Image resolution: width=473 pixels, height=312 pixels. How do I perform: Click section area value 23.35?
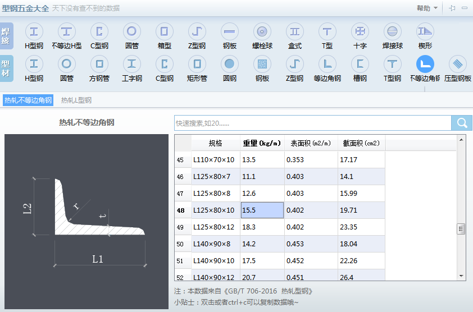361,227
